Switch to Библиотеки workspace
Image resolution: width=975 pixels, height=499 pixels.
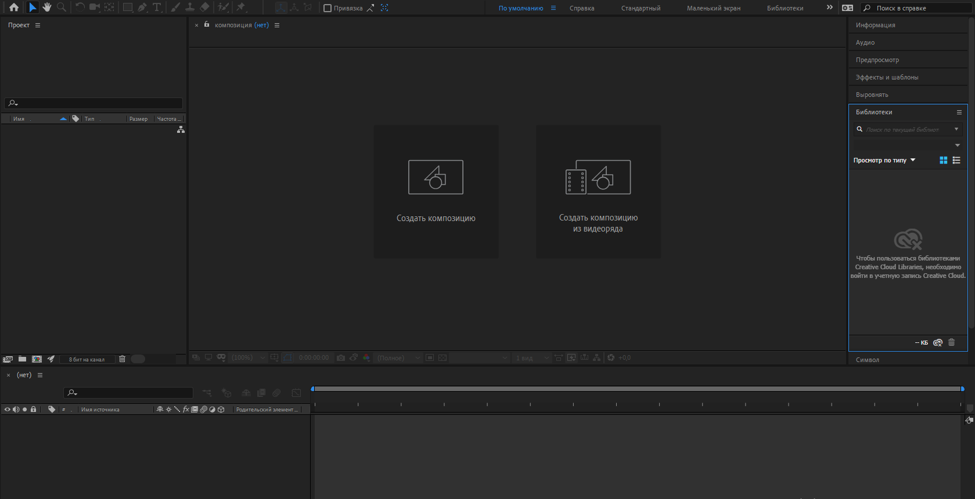coord(785,8)
